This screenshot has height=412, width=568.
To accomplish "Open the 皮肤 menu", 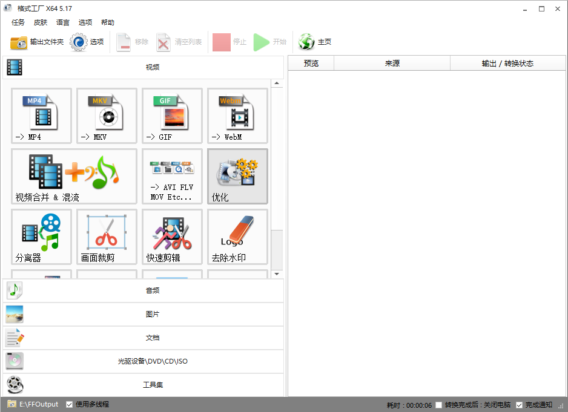I will 41,22.
